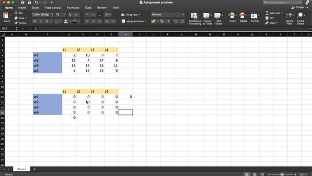
Task: Switch to the Page Layout tab
Action: coord(53,8)
